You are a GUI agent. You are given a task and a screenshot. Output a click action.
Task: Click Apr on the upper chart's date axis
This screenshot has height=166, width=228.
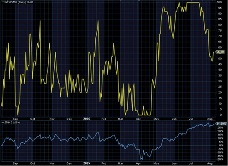coord(138,119)
